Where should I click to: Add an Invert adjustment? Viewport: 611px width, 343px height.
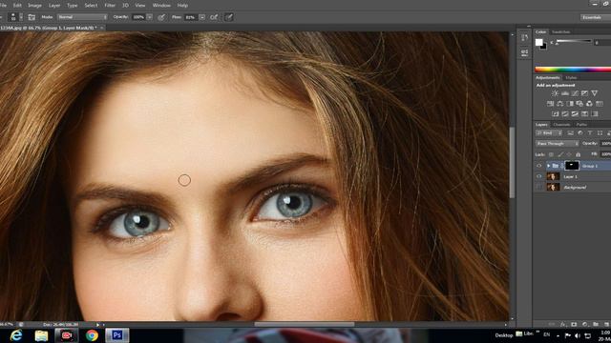(556, 113)
